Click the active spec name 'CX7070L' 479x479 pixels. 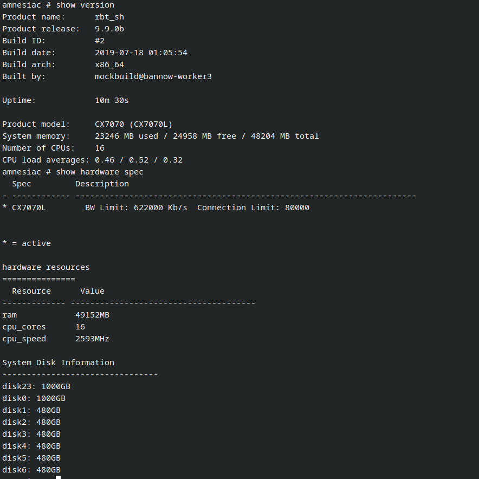pyautogui.click(x=29, y=208)
